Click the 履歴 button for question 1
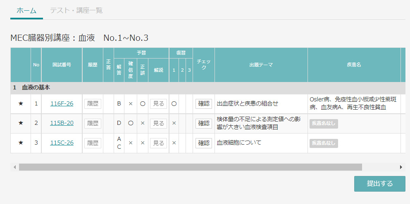The image size is (410, 204). [x=93, y=104]
